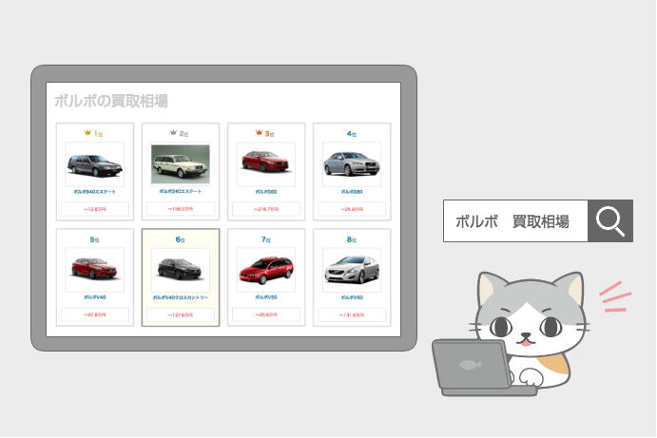Select the 3rd-ranked red sedan thumbnail
Screen dimensions: 657x438
[266, 164]
